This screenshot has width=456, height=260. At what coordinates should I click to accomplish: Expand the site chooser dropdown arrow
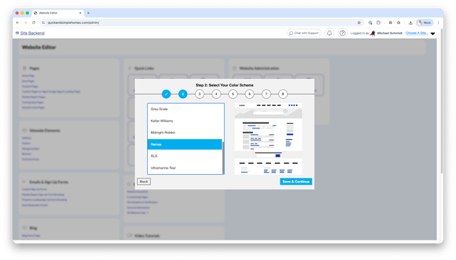coord(433,33)
